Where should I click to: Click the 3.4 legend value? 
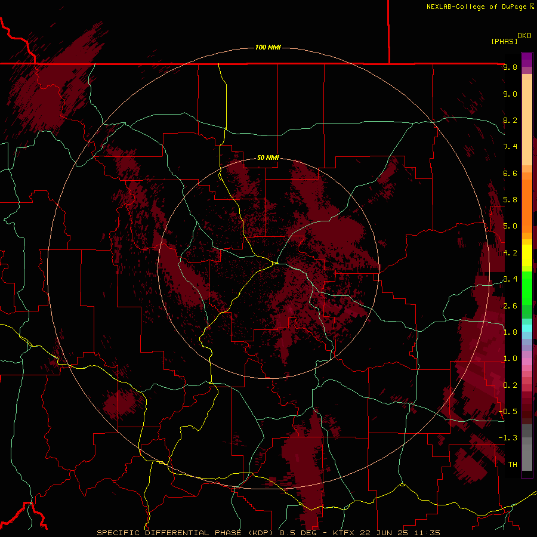(510, 279)
